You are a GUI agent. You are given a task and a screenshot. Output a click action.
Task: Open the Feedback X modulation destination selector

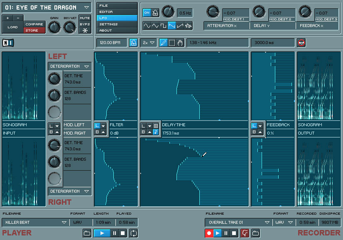click(318, 26)
